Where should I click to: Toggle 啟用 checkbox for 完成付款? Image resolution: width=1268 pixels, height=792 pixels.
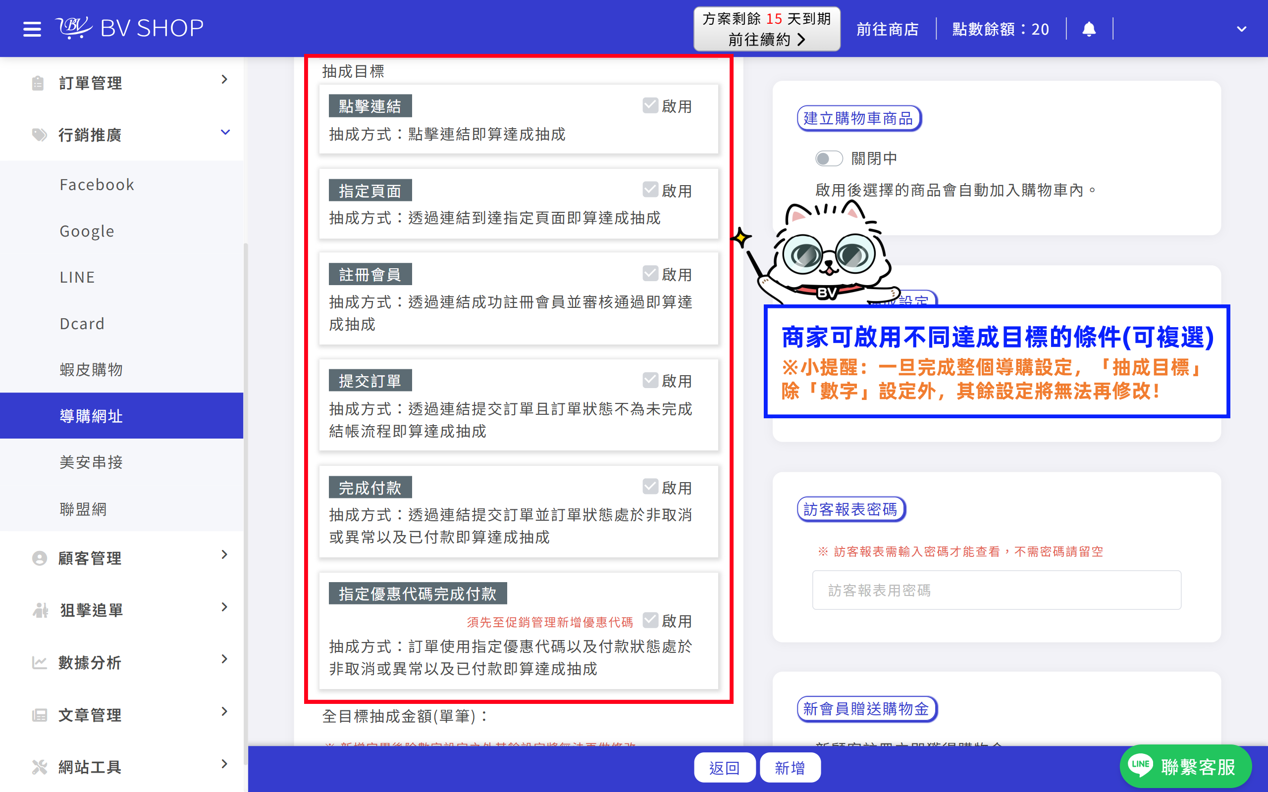(650, 487)
